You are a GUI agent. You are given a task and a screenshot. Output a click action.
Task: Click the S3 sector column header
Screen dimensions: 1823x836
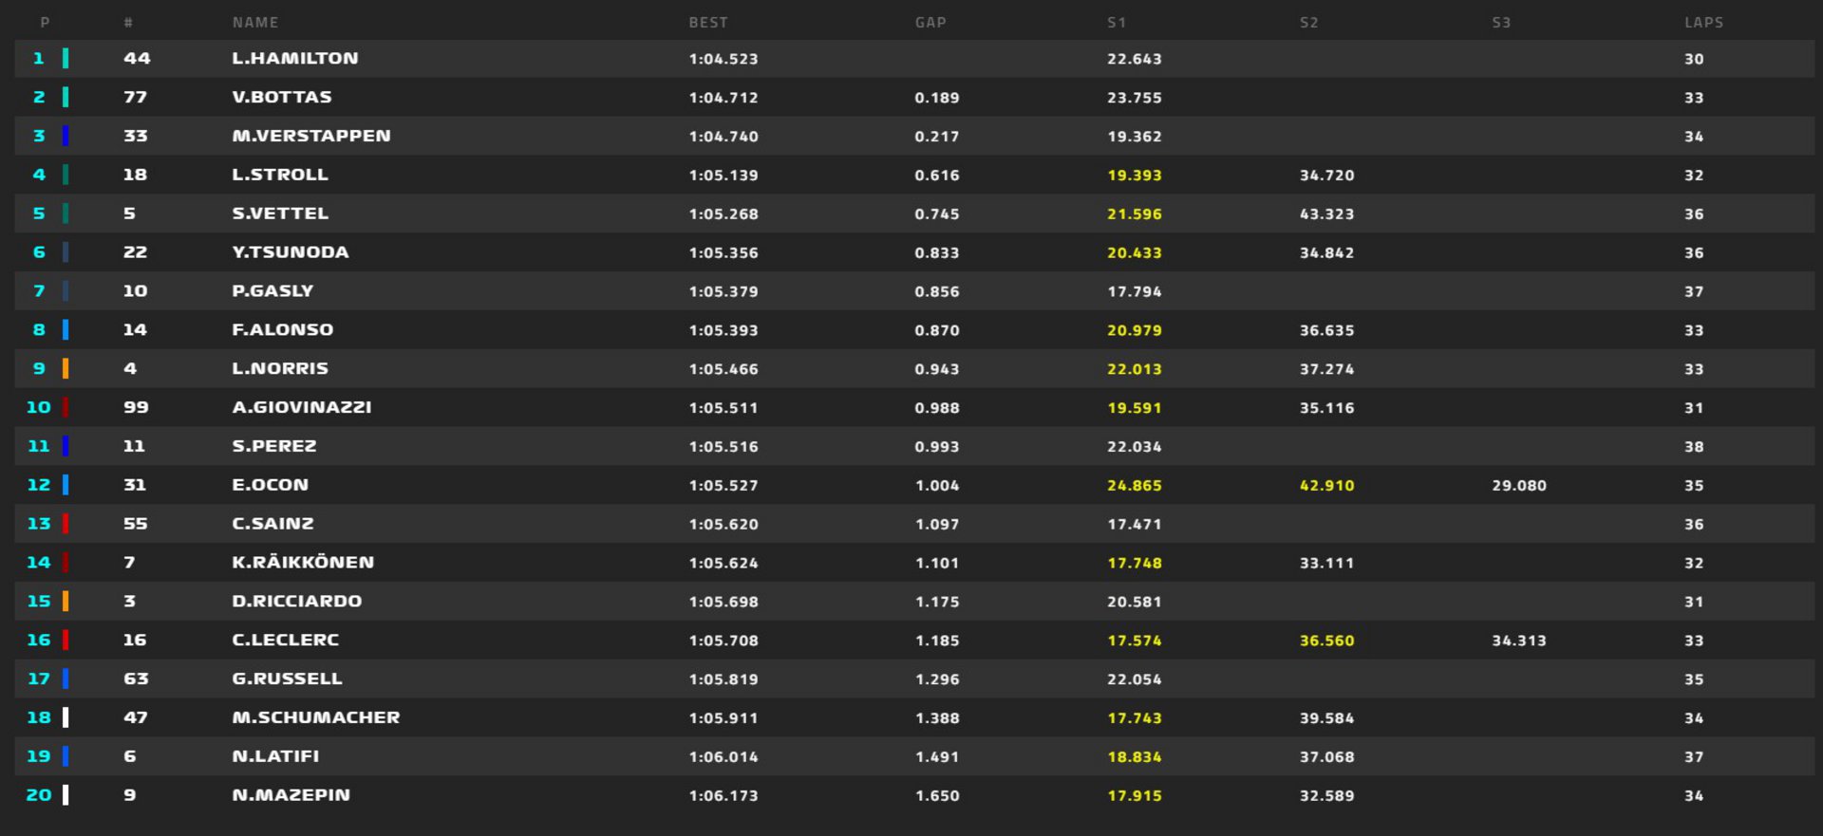point(1501,23)
